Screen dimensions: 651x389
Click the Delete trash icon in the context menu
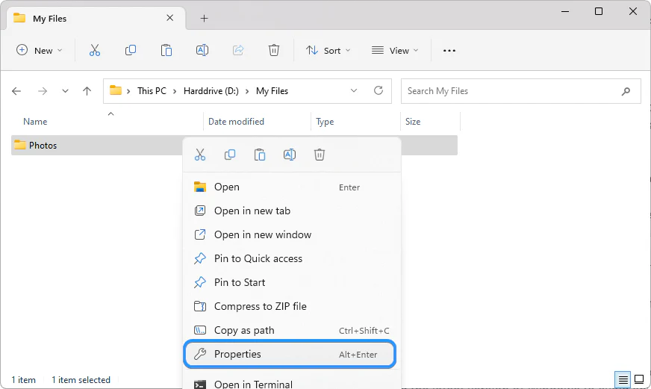point(320,155)
